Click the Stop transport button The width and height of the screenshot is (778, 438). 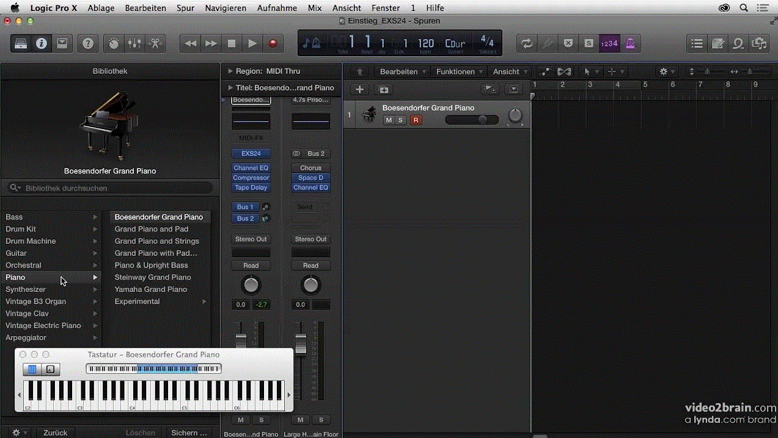click(x=232, y=43)
